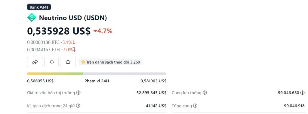
Task: Click the Neutrino USD (USDN) title
Action: (73, 18)
